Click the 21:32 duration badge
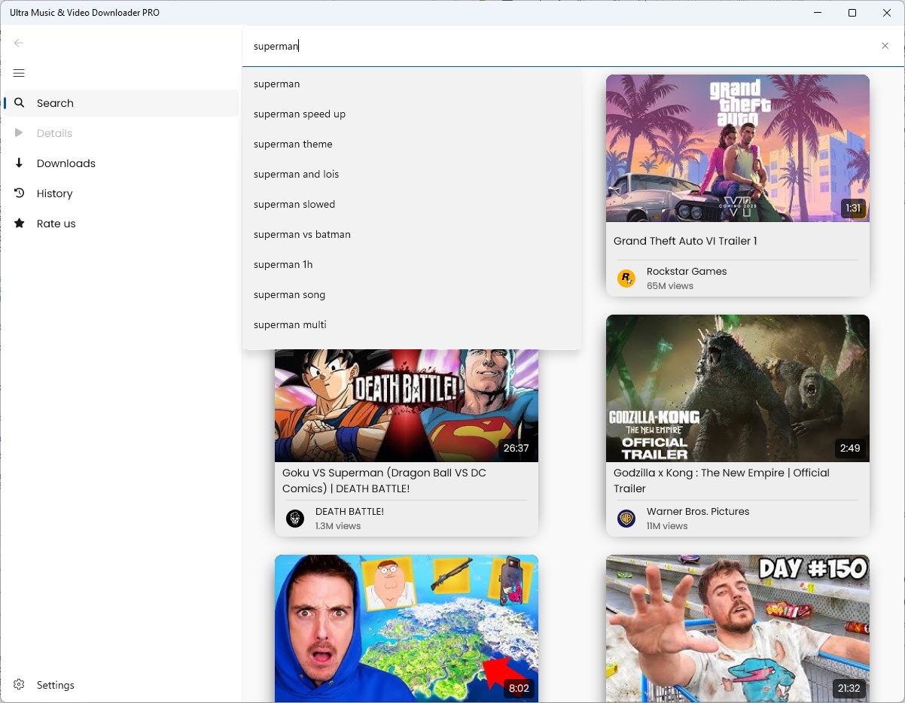The height and width of the screenshot is (703, 905). (849, 688)
